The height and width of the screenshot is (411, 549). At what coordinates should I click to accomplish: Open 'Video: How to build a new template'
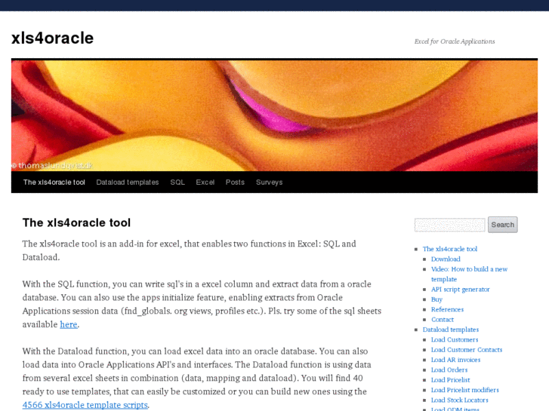[469, 274]
